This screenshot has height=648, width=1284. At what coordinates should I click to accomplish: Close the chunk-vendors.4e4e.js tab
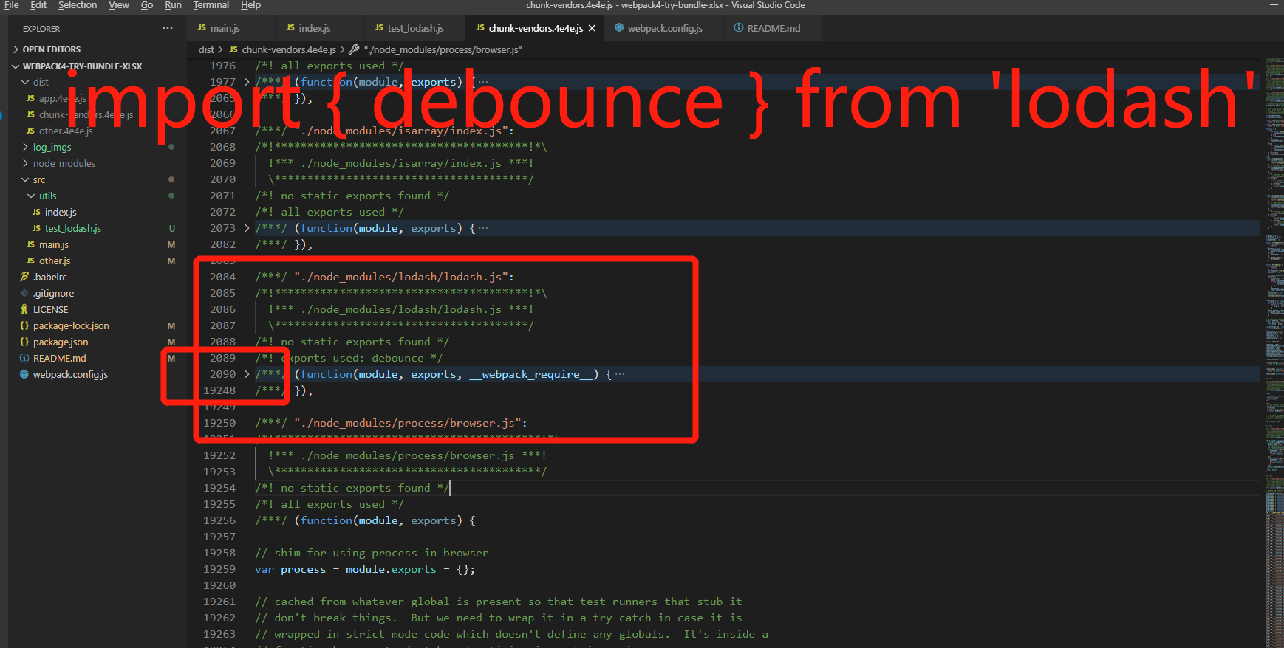point(592,28)
